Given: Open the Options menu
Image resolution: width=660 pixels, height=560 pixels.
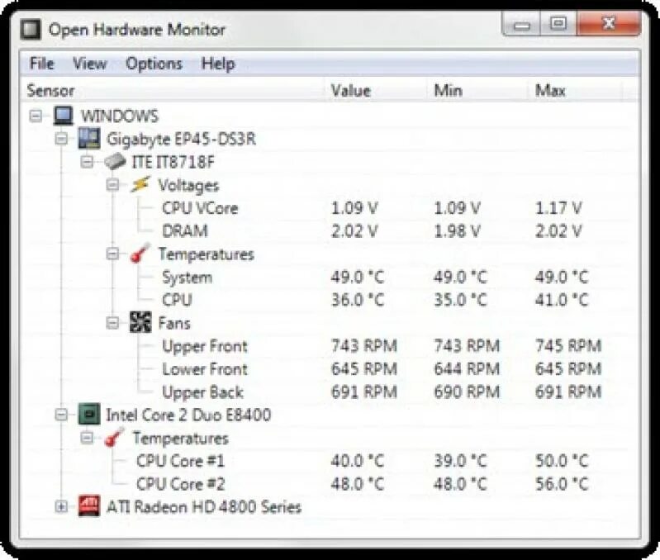Looking at the screenshot, I should tap(154, 64).
